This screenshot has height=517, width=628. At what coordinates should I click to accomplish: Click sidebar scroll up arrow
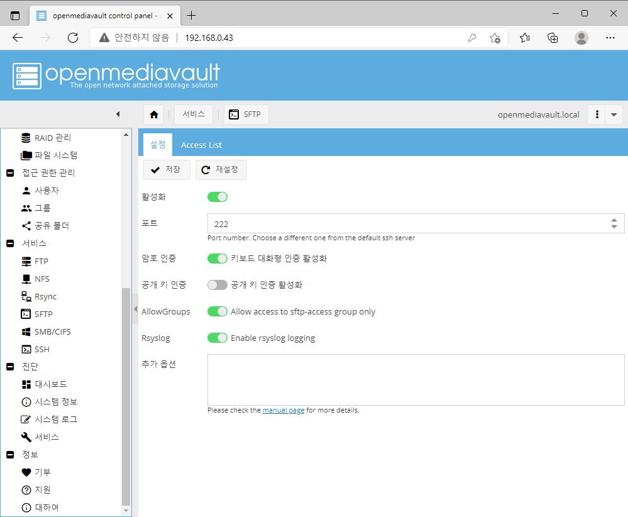tap(126, 135)
